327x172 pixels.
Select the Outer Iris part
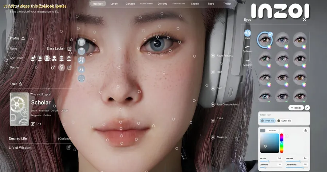[284, 121]
